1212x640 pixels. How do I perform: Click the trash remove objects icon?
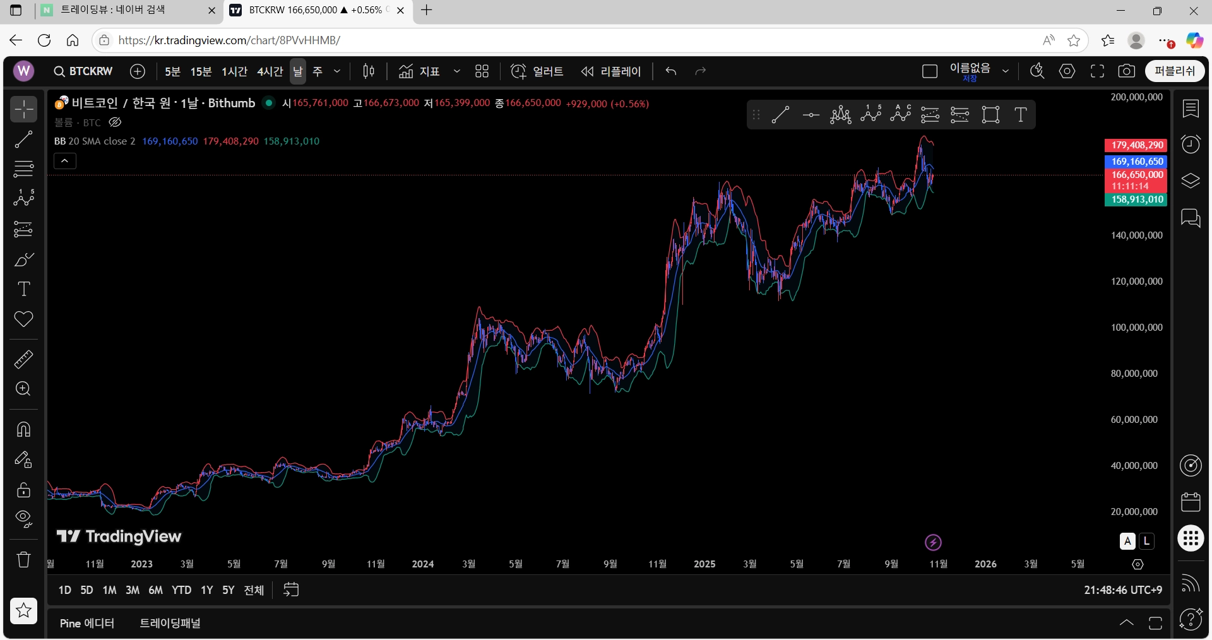point(23,559)
